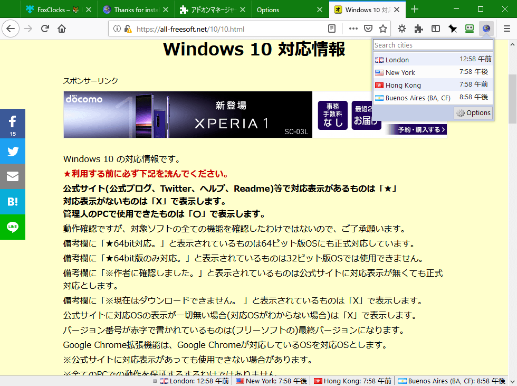Click the green monitor extension icon

click(470, 29)
